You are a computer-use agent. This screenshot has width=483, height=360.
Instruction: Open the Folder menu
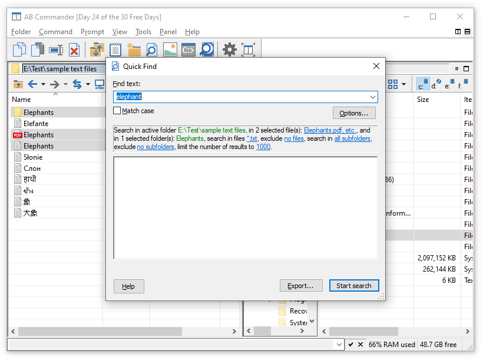click(21, 32)
